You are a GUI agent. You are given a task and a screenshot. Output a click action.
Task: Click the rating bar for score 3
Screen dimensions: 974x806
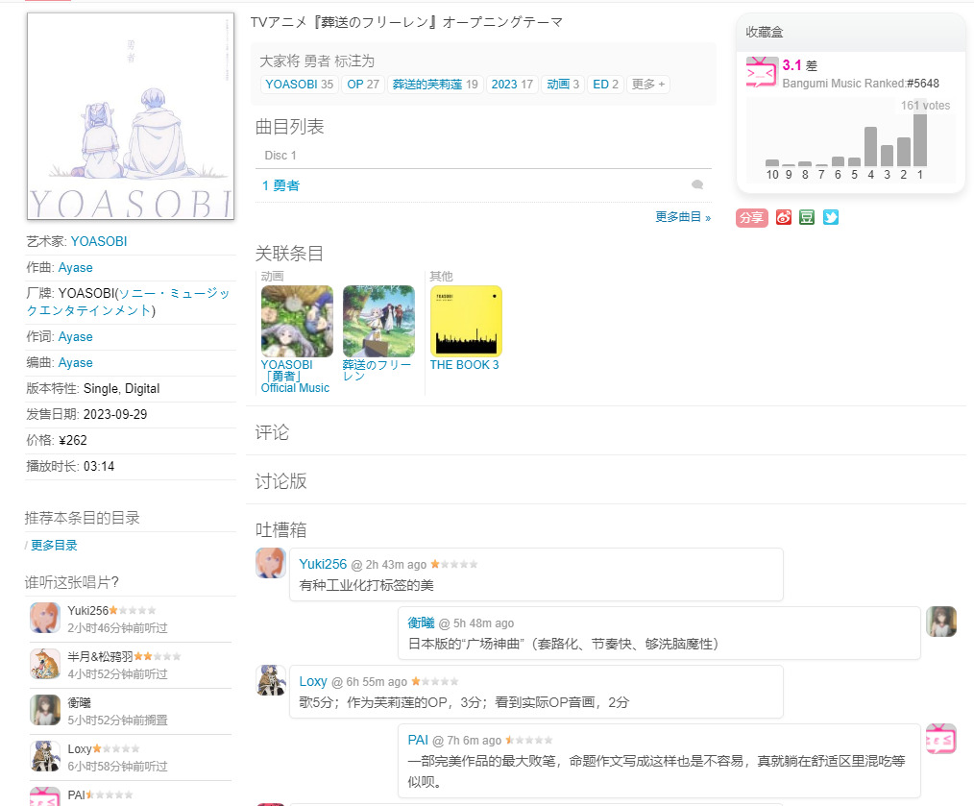[887, 156]
